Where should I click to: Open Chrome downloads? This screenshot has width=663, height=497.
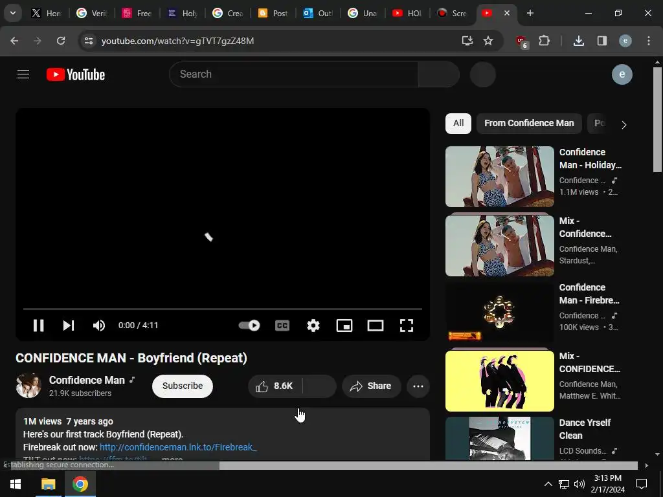(579, 41)
